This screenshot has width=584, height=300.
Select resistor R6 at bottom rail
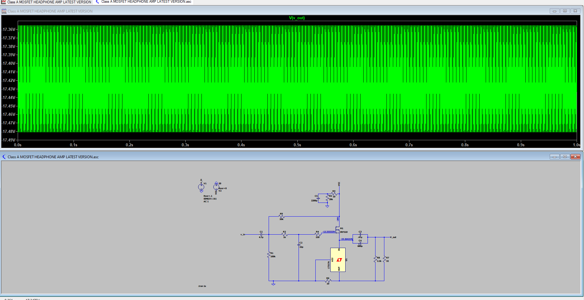point(328,281)
